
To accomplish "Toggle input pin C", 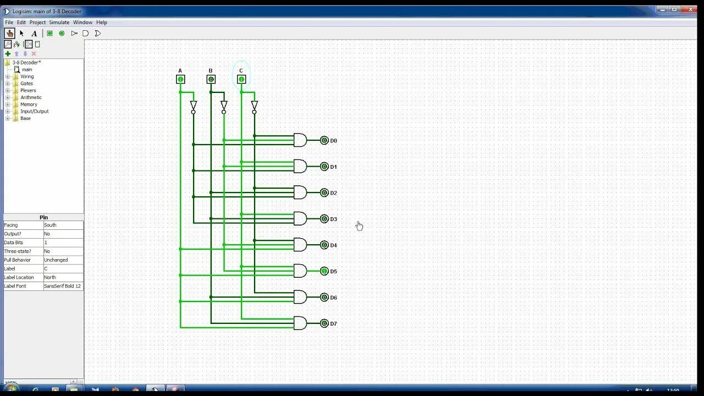I will (241, 79).
